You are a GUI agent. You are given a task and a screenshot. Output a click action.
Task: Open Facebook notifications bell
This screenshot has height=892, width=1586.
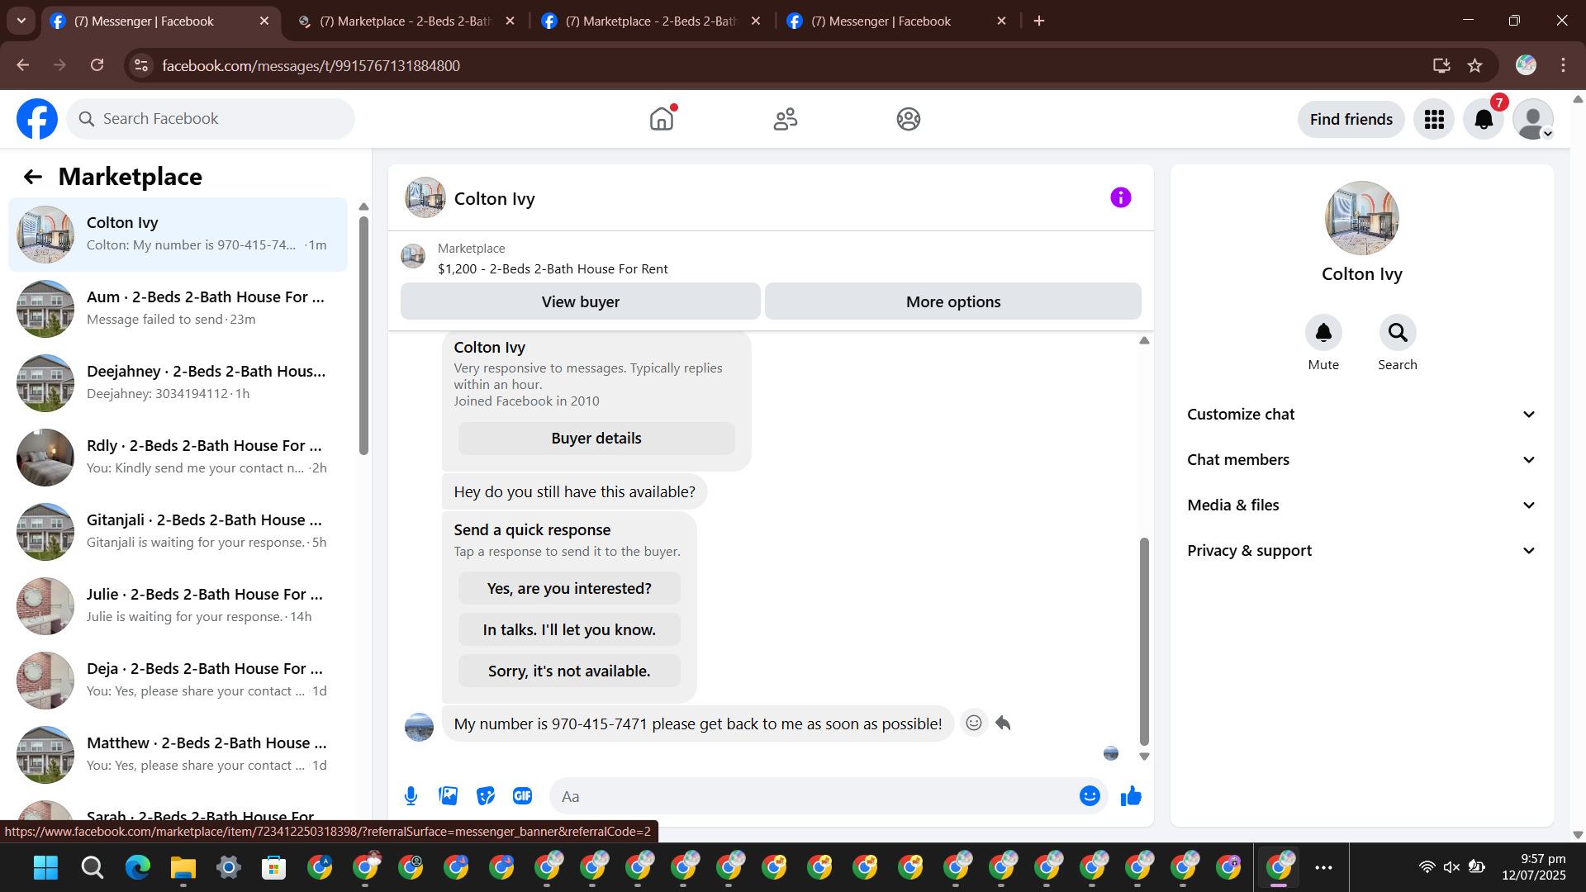click(1484, 120)
